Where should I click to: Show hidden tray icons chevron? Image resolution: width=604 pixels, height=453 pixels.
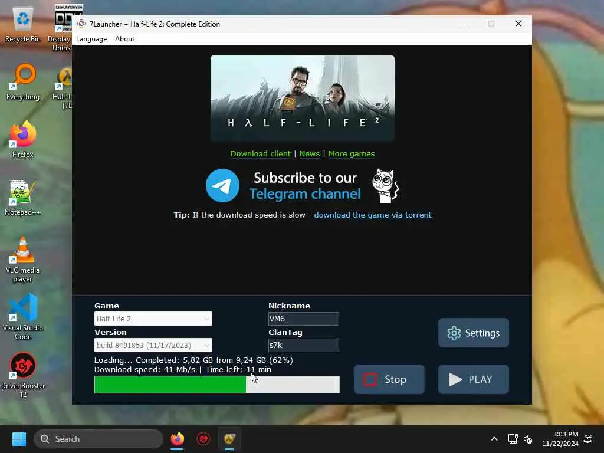(494, 439)
